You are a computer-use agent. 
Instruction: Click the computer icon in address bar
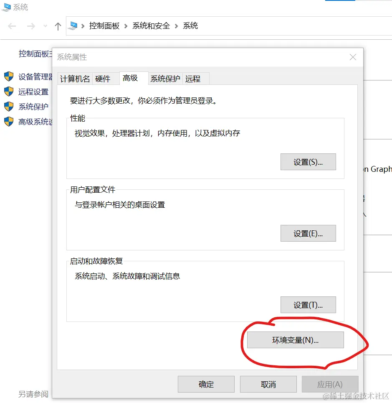(73, 26)
